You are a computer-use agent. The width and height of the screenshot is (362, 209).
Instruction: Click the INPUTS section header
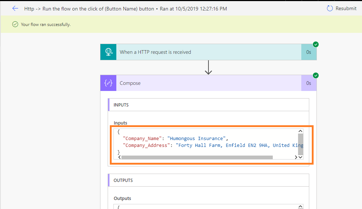[208, 105]
